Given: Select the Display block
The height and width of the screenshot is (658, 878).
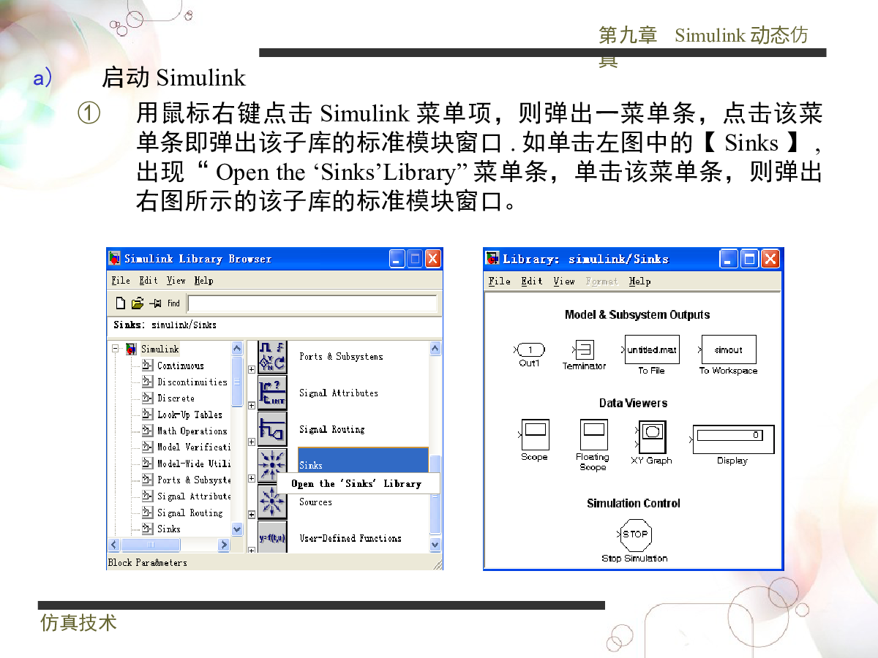Looking at the screenshot, I should (732, 439).
